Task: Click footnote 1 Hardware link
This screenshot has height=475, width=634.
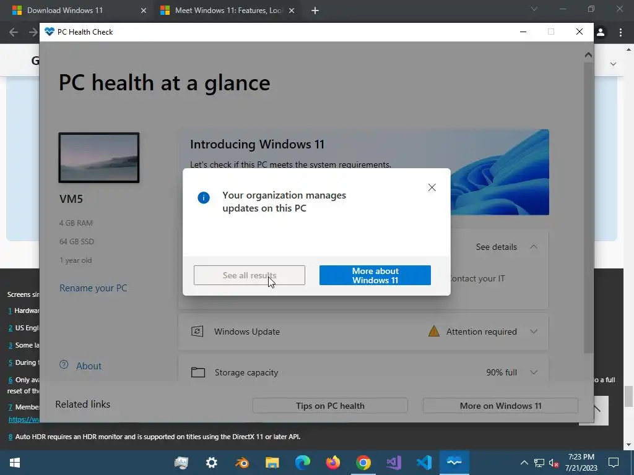Action: (10, 310)
